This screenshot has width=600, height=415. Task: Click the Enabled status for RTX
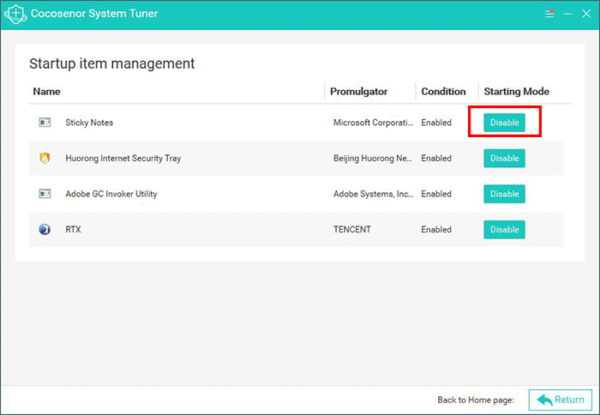click(x=436, y=229)
